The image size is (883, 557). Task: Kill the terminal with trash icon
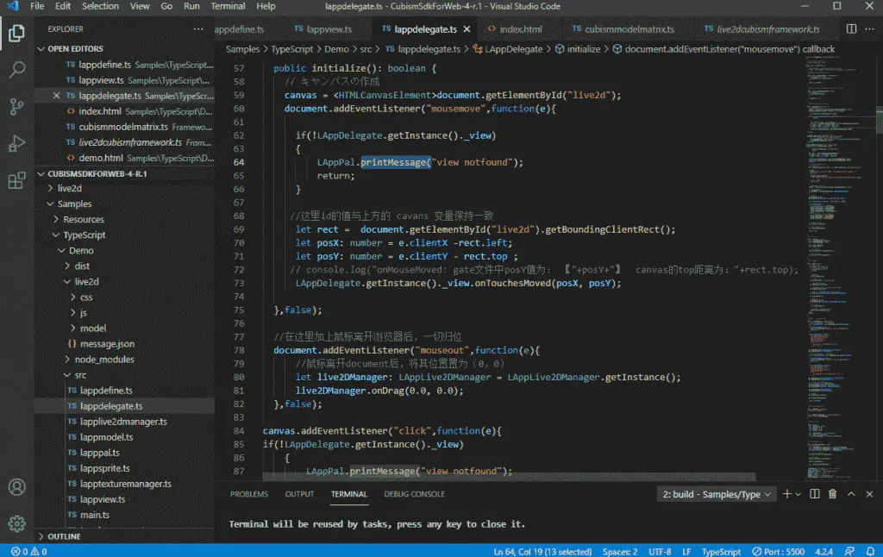click(x=832, y=494)
